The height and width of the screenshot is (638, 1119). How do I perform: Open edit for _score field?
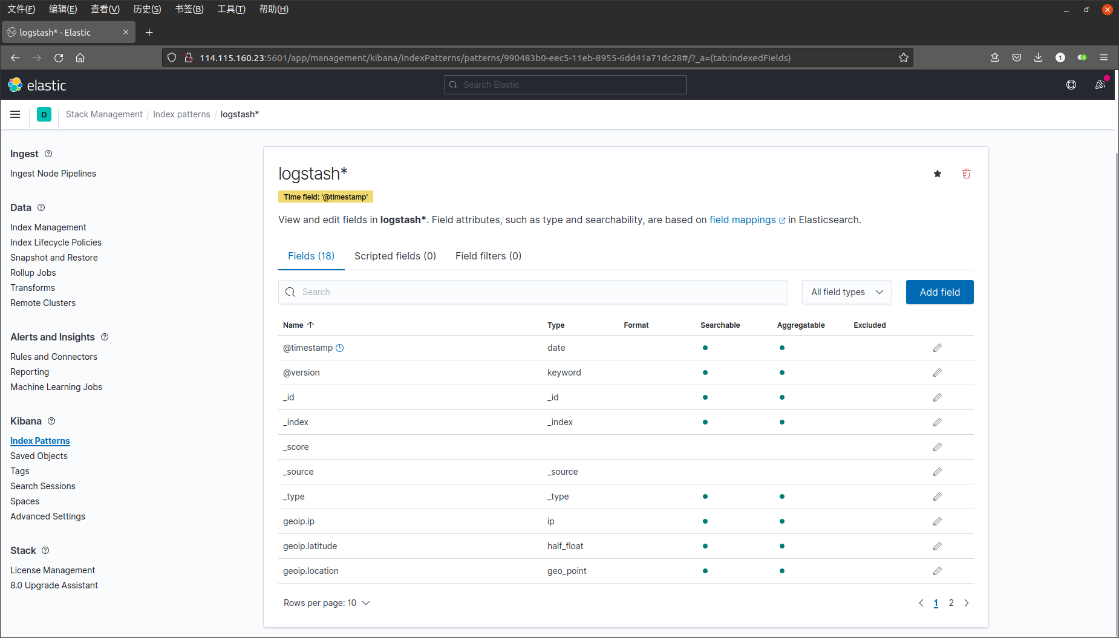[937, 447]
